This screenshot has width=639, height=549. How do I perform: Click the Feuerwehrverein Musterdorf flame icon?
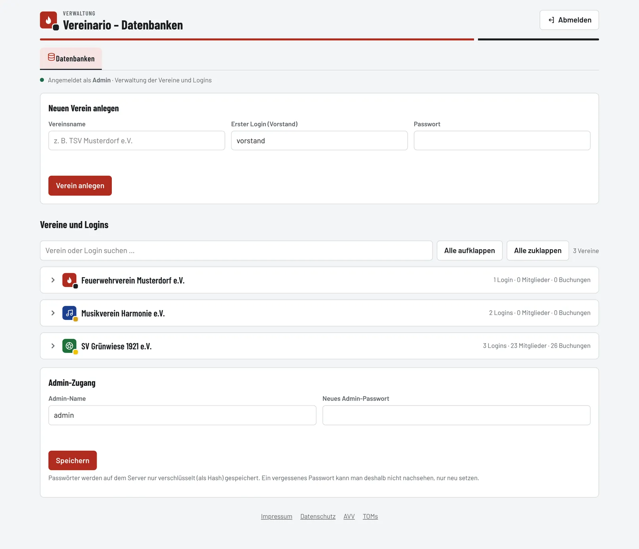69,280
